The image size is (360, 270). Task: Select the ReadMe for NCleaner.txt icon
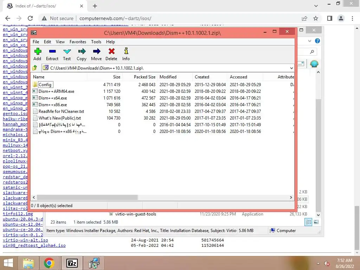(35, 111)
